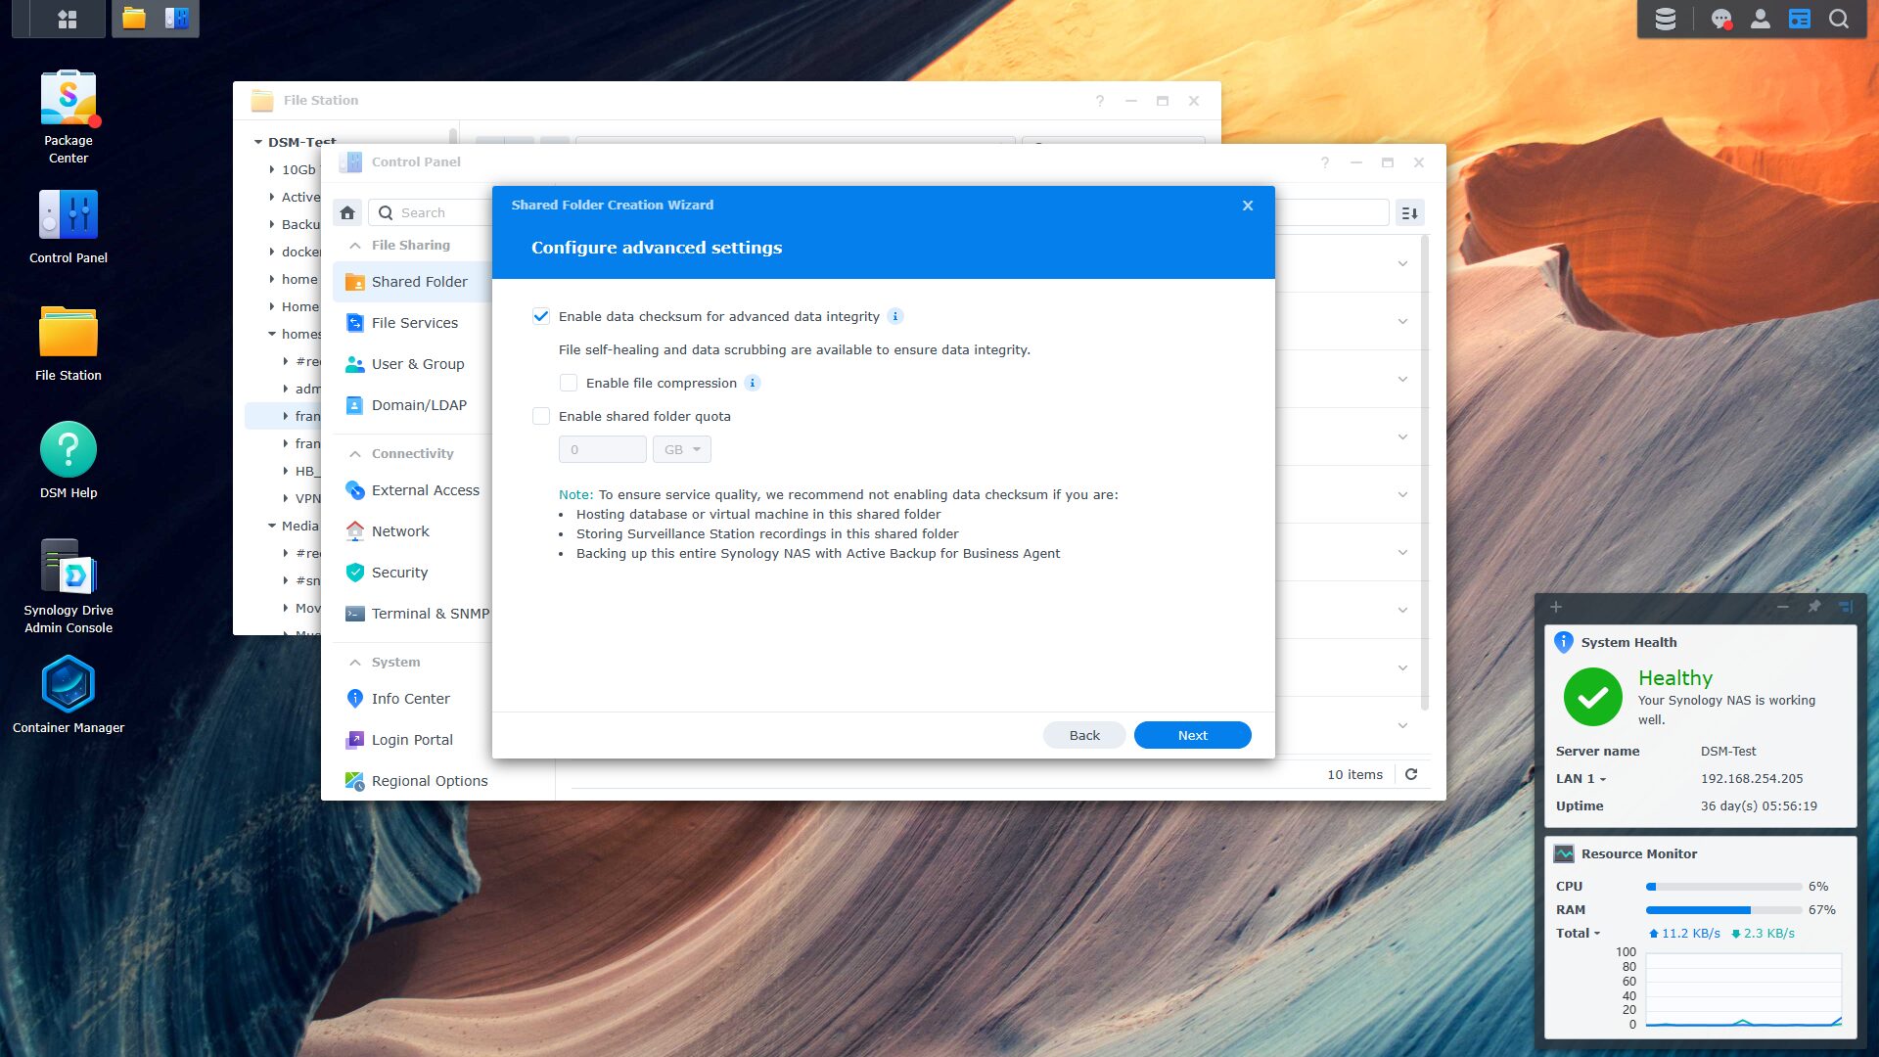The width and height of the screenshot is (1879, 1057).
Task: Click the Control Panel list scrollbar
Action: (x=1425, y=472)
